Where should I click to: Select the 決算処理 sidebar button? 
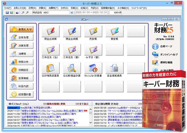click(x=22, y=45)
